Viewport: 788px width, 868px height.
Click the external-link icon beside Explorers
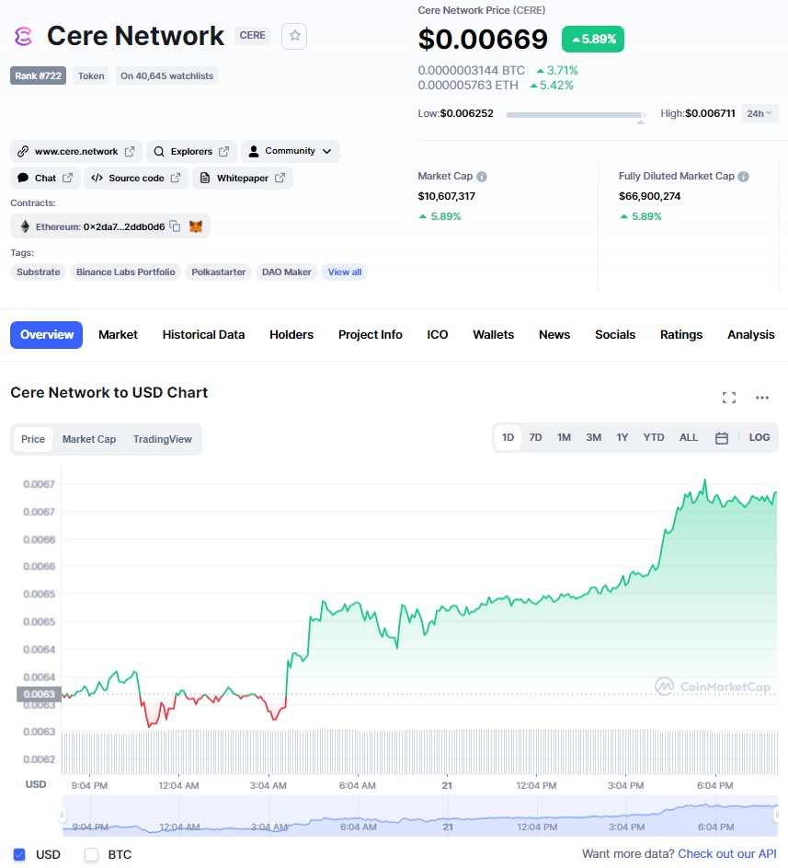(224, 151)
